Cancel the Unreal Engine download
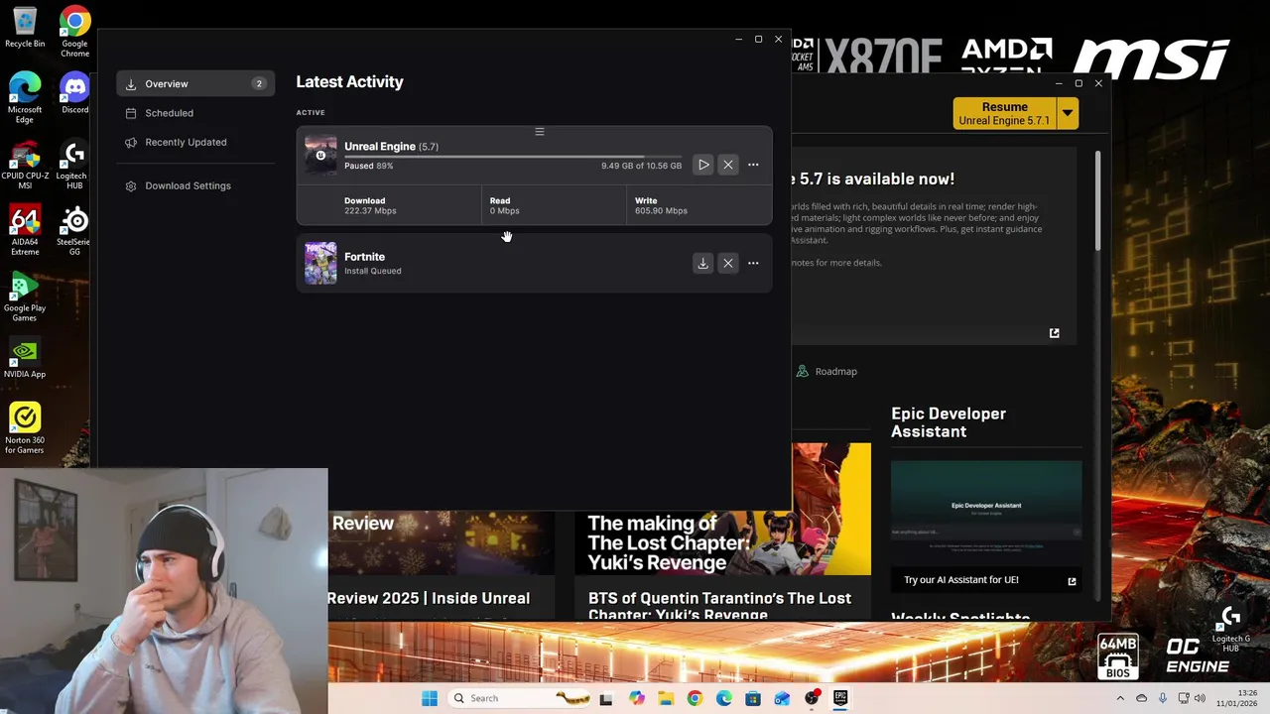 pyautogui.click(x=728, y=165)
